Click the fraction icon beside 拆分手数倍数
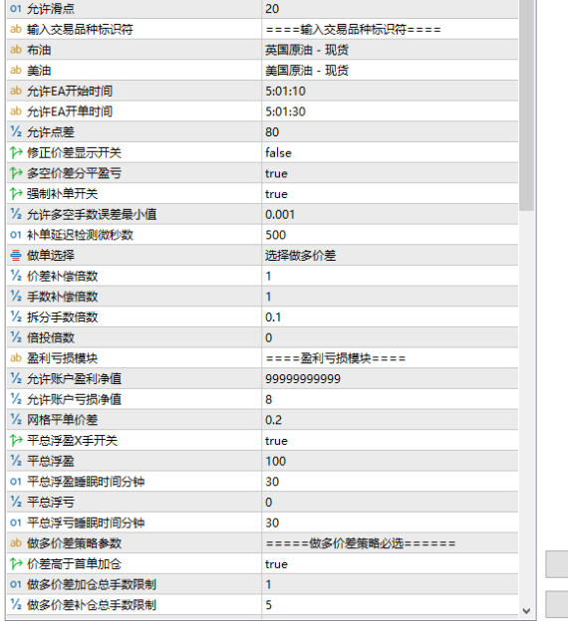Image resolution: width=568 pixels, height=626 pixels. [16, 317]
